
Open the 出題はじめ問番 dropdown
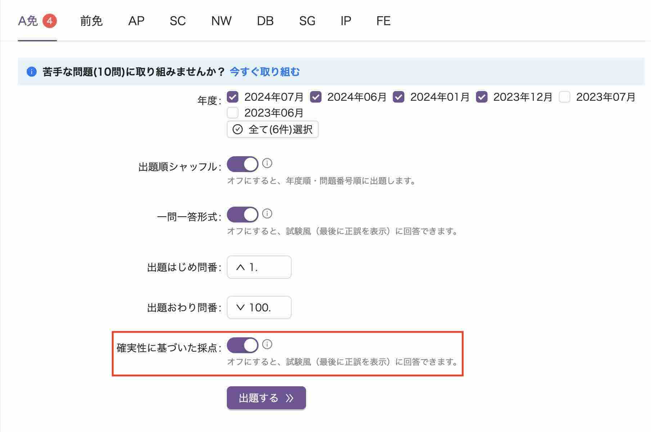[259, 267]
